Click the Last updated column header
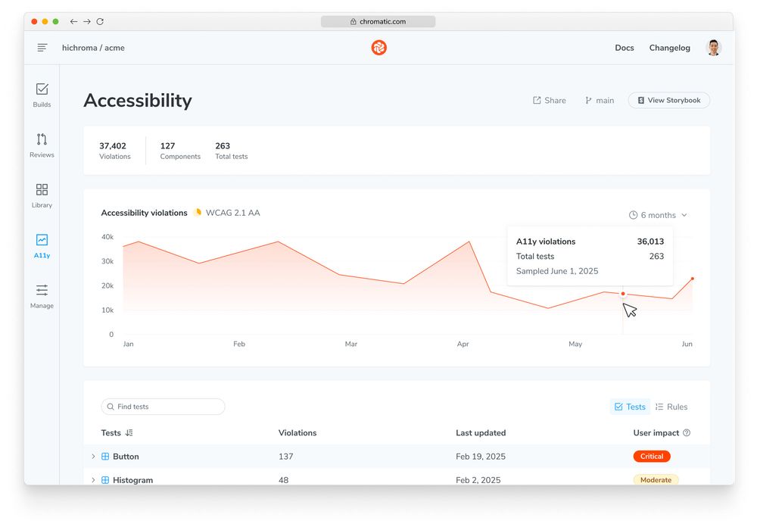 tap(481, 433)
